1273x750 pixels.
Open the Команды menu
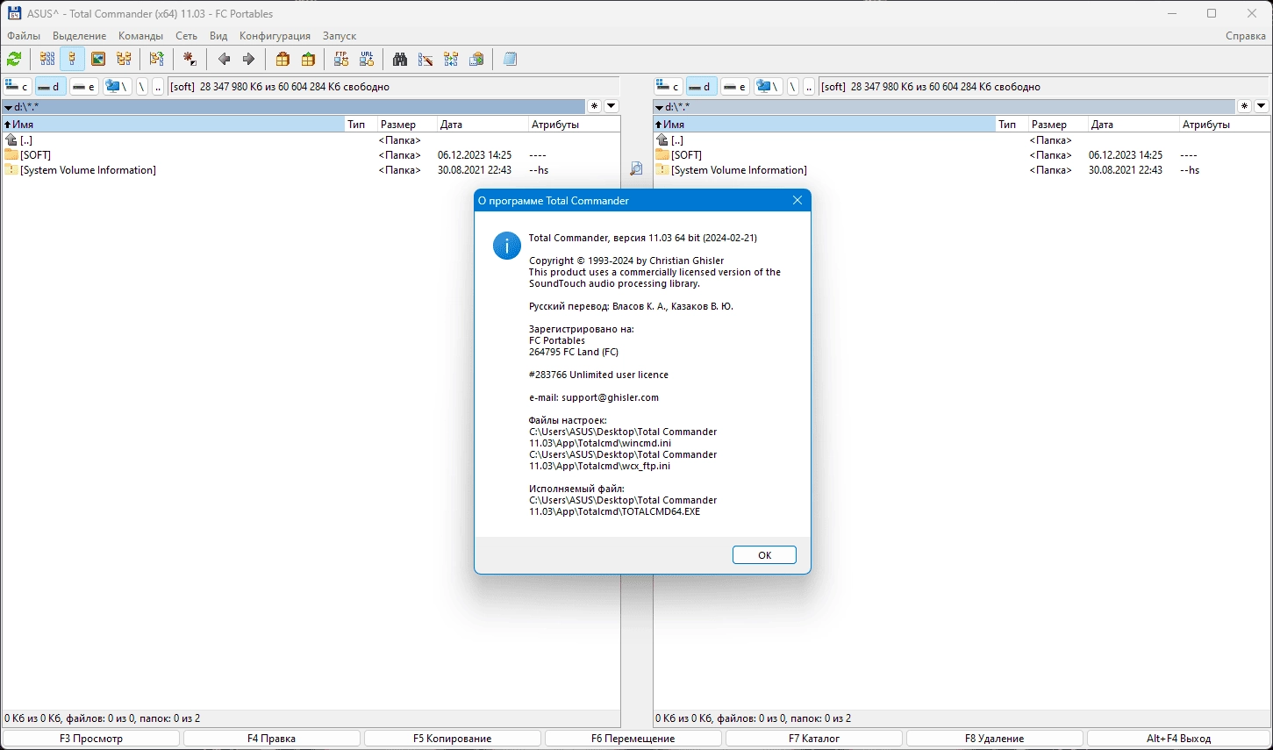coord(140,36)
